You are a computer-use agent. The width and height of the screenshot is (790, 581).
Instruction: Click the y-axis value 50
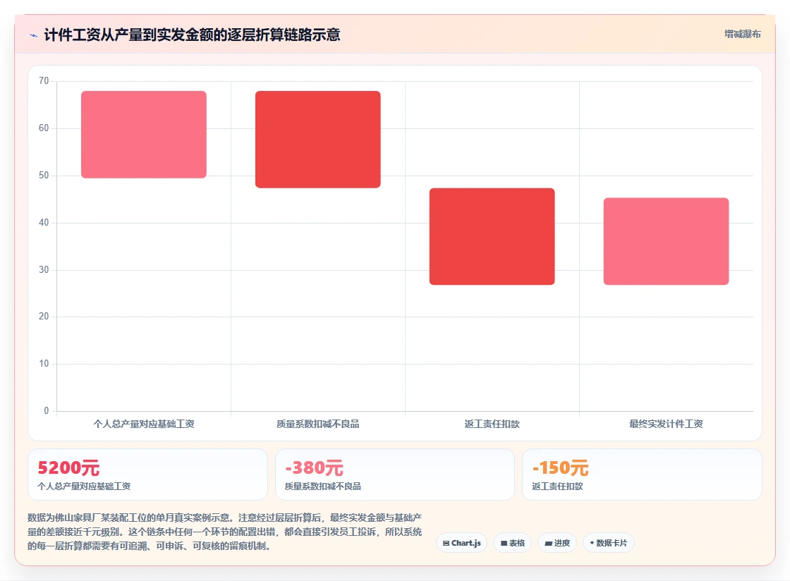(44, 175)
